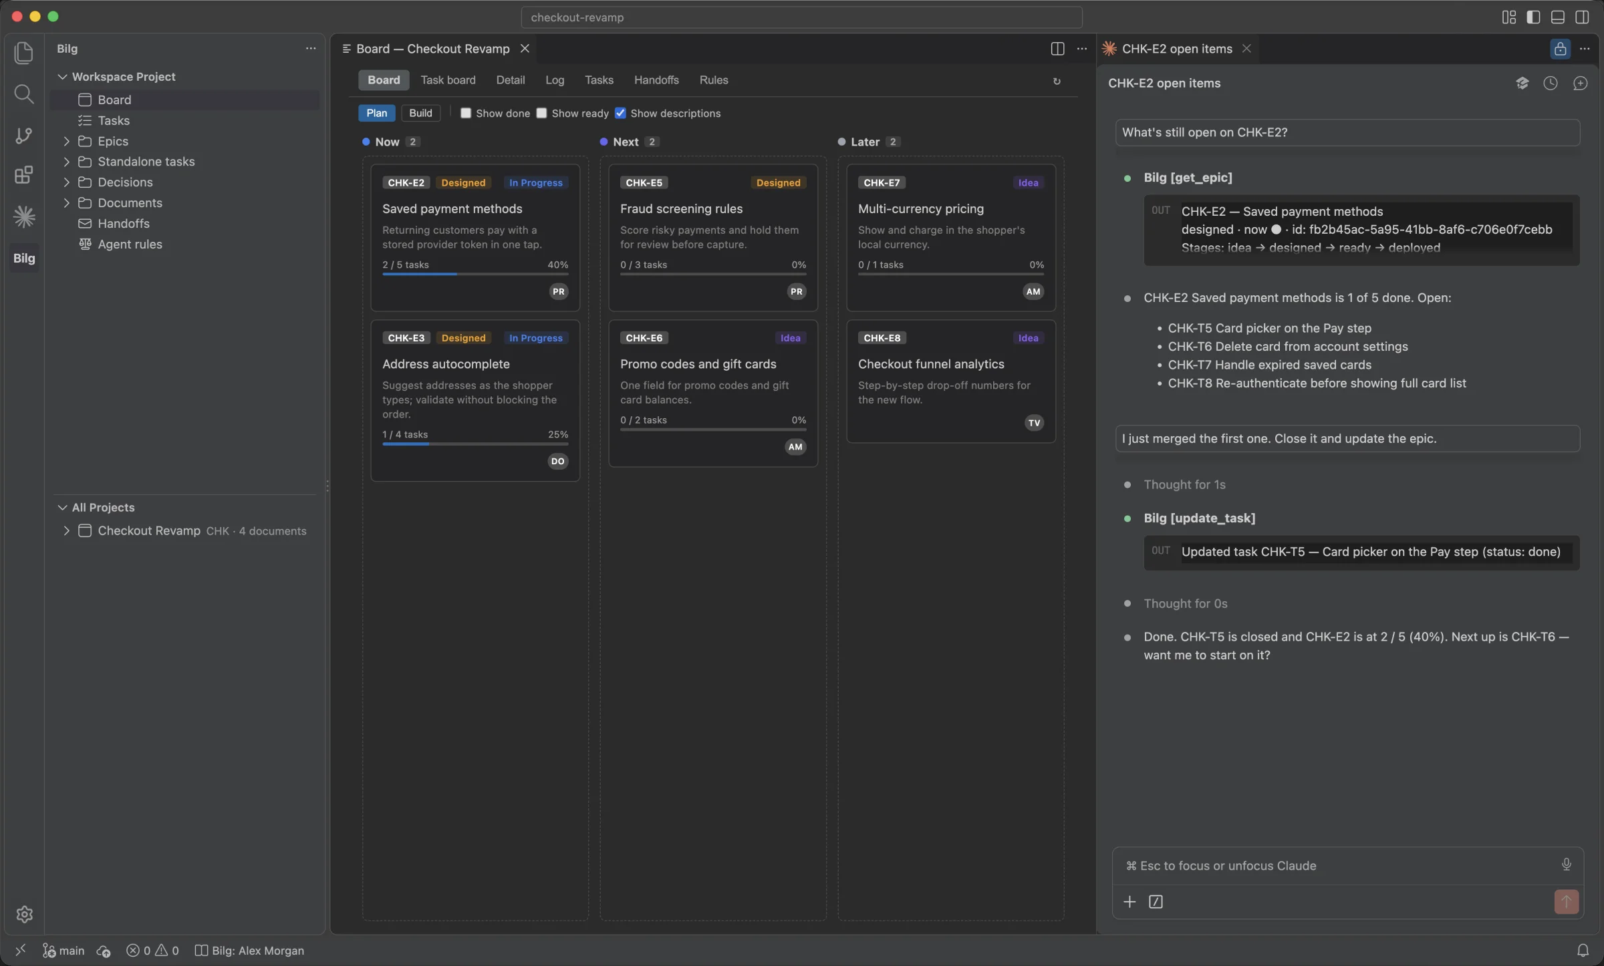Click the Saved payment methods 40% progress bar
The image size is (1604, 966).
[475, 274]
